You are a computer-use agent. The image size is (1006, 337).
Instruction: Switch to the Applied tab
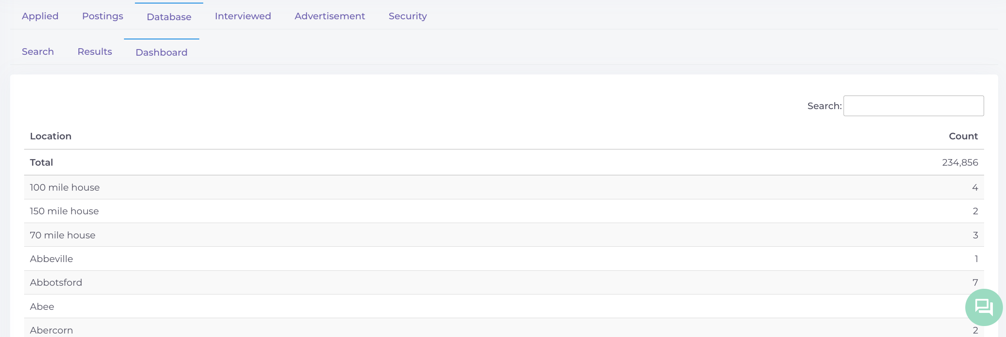tap(40, 16)
